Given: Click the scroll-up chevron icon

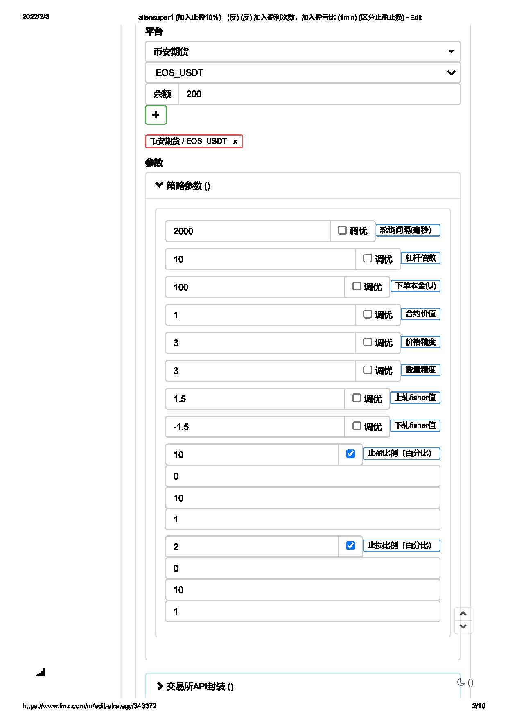Looking at the screenshot, I should [x=463, y=613].
